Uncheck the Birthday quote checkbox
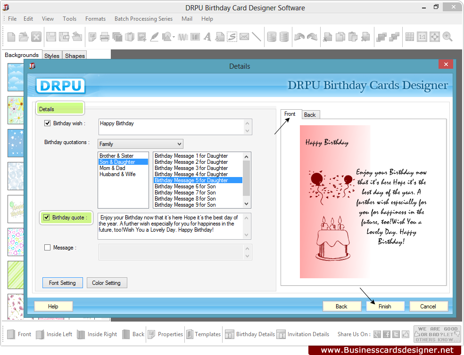 [x=47, y=218]
